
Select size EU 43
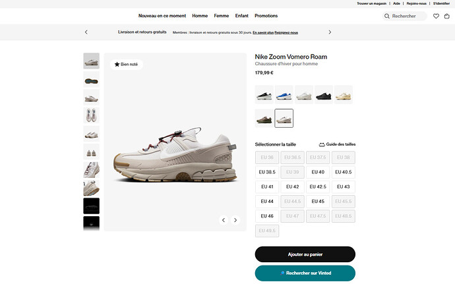tap(344, 187)
